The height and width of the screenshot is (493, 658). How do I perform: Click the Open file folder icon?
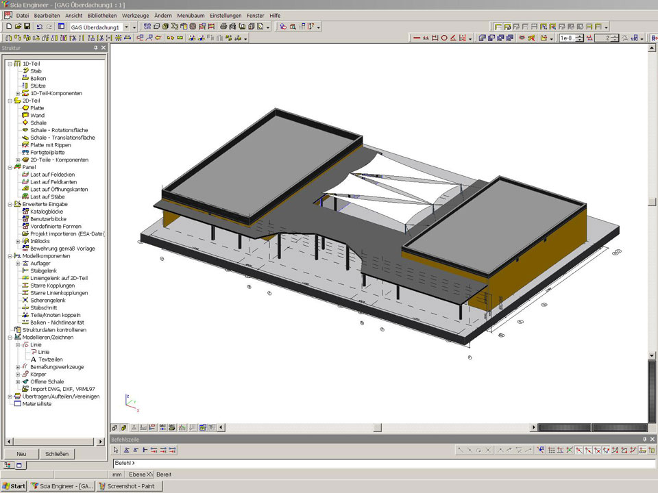(x=18, y=27)
